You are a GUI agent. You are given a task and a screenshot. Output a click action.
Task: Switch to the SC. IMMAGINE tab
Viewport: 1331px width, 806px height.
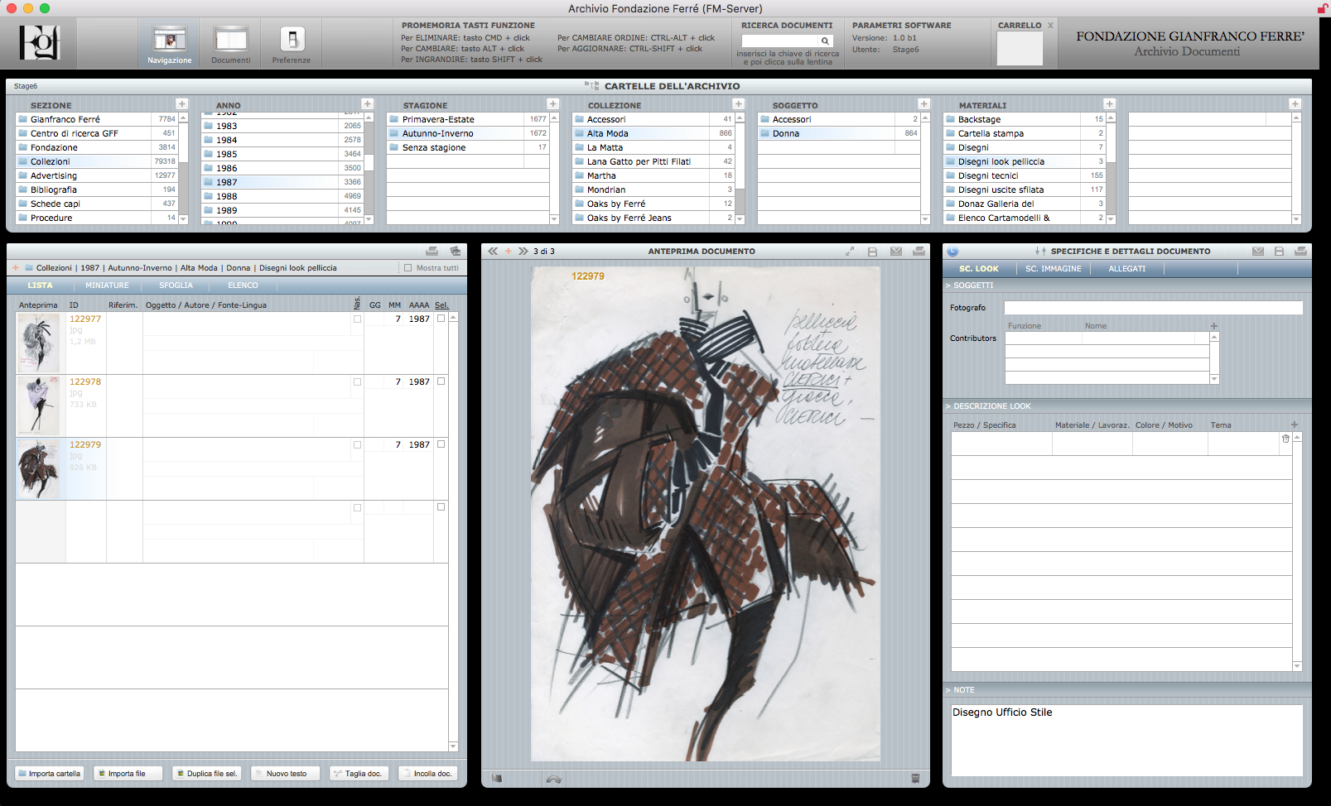[x=1053, y=268]
